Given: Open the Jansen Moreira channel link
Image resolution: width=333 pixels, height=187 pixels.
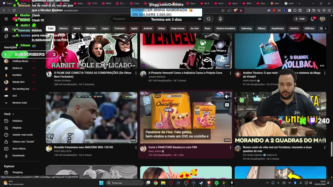Looking at the screenshot, I should (157, 77).
